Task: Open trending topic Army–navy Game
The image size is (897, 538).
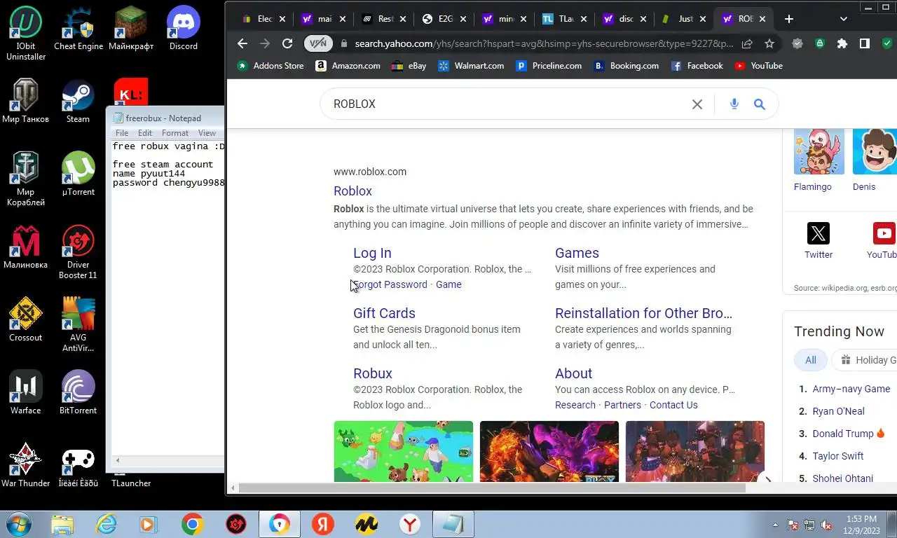Action: tap(851, 389)
